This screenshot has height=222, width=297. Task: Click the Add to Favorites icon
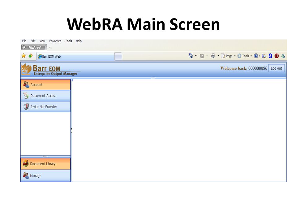click(x=31, y=56)
